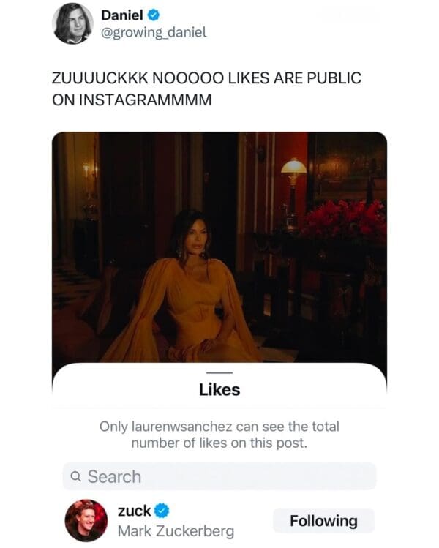Select the ON INSTAGRAMMMM text line
Image resolution: width=439 pixels, height=548 pixels.
132,100
